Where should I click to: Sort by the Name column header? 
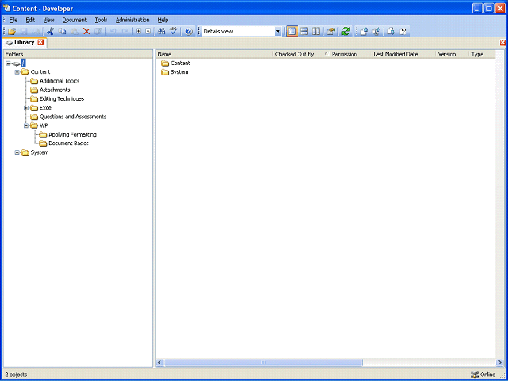214,54
